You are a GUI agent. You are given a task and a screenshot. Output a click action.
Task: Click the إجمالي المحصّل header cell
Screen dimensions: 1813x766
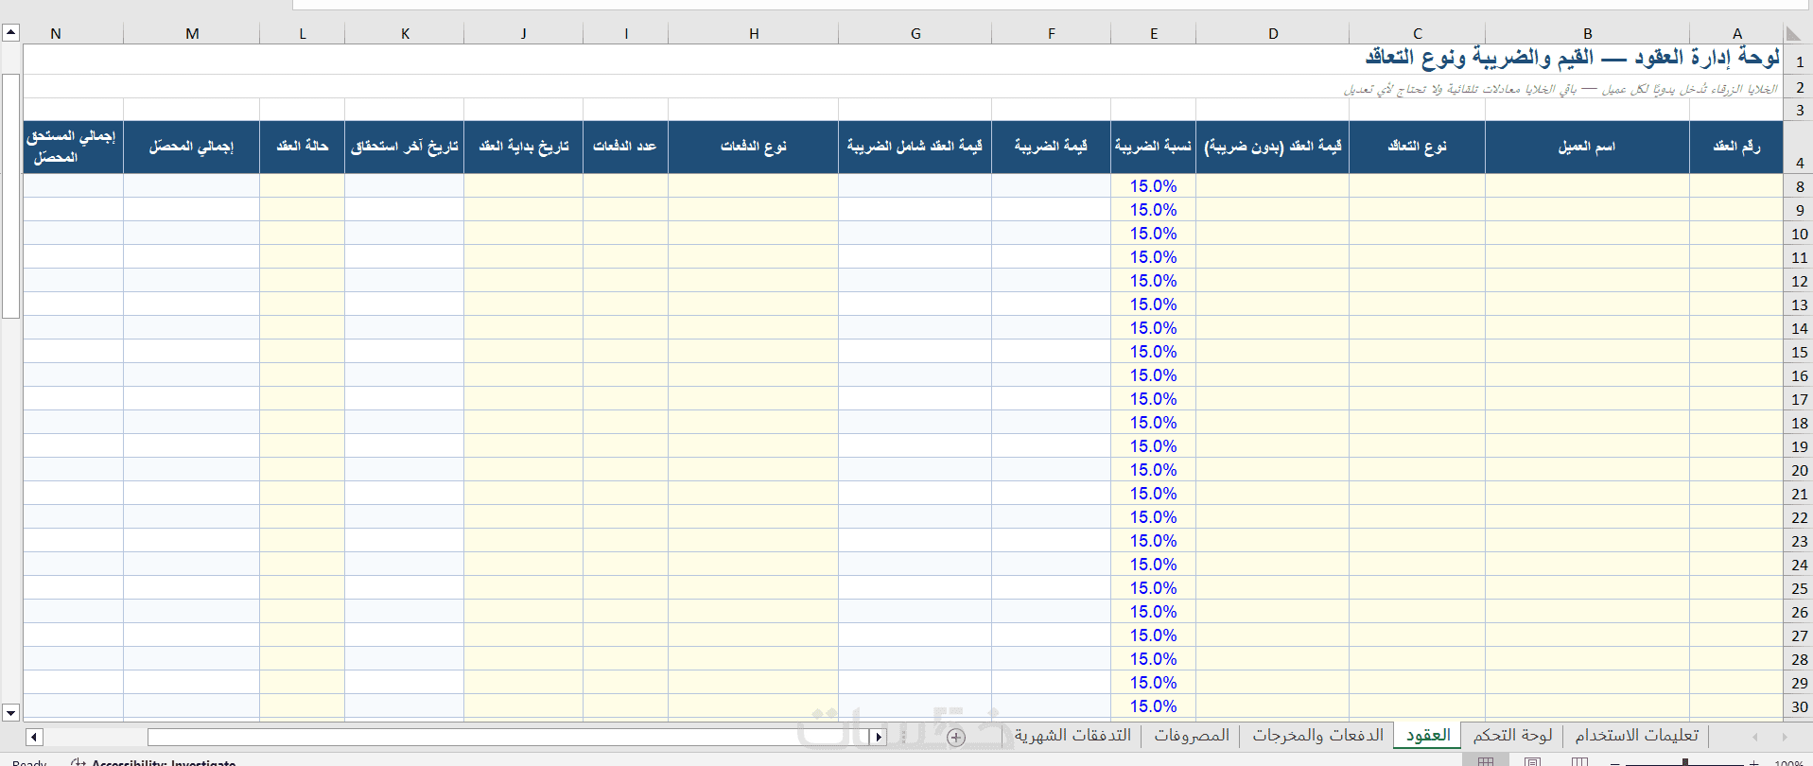tap(192, 147)
